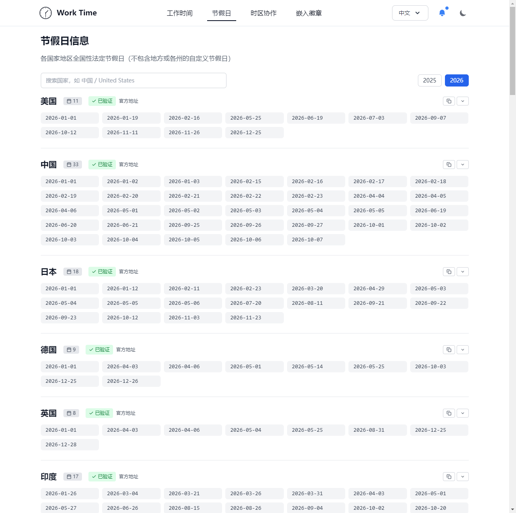Image resolution: width=516 pixels, height=513 pixels.
Task: Select the 2026 year toggle
Action: pos(457,80)
